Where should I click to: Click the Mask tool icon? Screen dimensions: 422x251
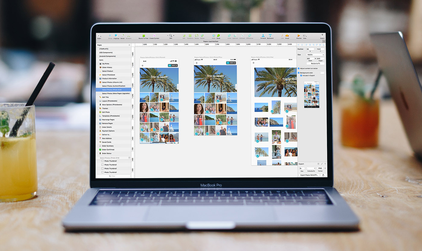[213, 36]
